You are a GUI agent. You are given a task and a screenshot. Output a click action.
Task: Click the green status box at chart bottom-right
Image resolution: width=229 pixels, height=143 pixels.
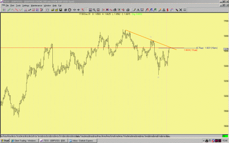[x=225, y=136]
